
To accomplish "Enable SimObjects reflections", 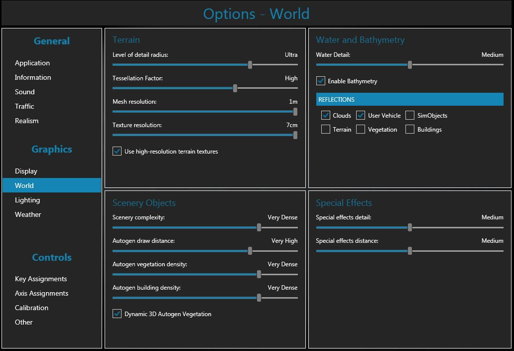I will pyautogui.click(x=410, y=116).
